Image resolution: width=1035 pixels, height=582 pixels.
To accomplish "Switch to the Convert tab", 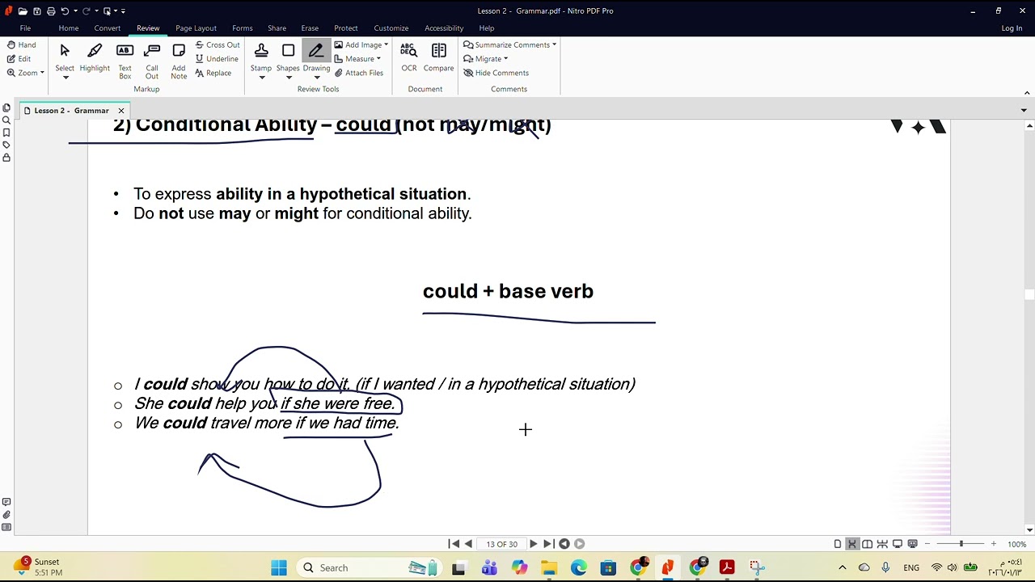I will tap(107, 28).
